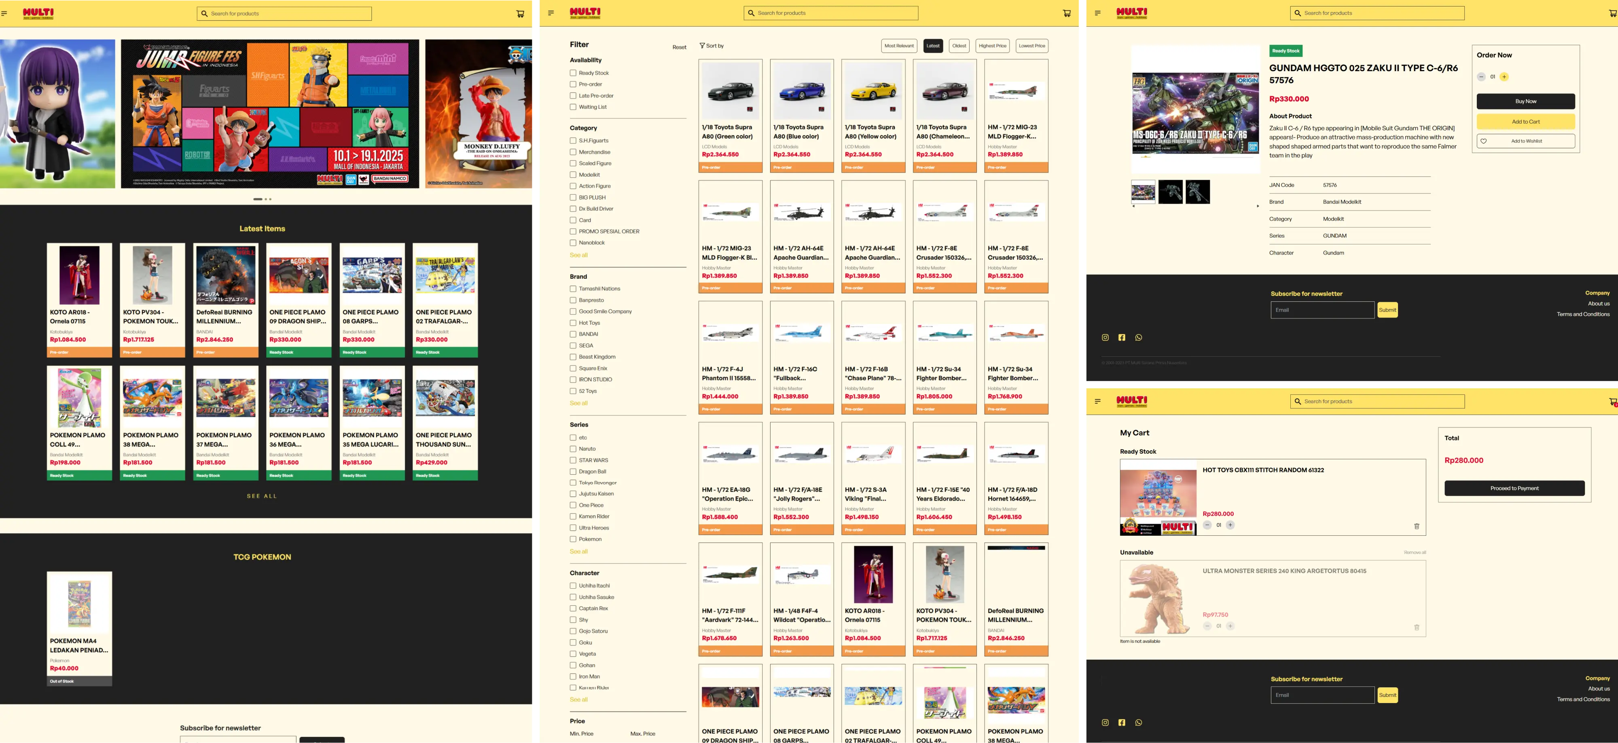This screenshot has width=1618, height=743.
Task: Click the newsletter Email field on the Gundam product page
Action: point(1322,310)
